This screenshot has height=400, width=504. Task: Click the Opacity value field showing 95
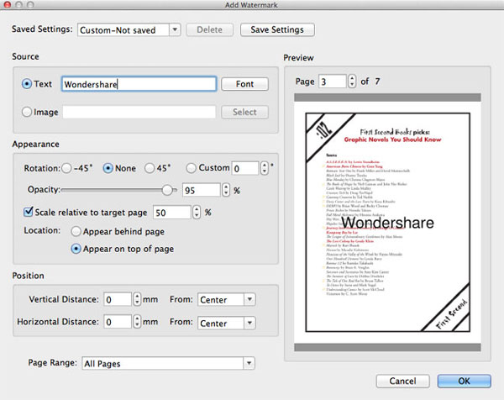click(202, 190)
